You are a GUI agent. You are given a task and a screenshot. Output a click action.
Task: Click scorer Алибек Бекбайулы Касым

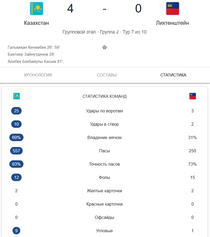[35, 62]
